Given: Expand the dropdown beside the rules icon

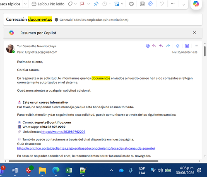Looking at the screenshot, I should pos(122,4).
